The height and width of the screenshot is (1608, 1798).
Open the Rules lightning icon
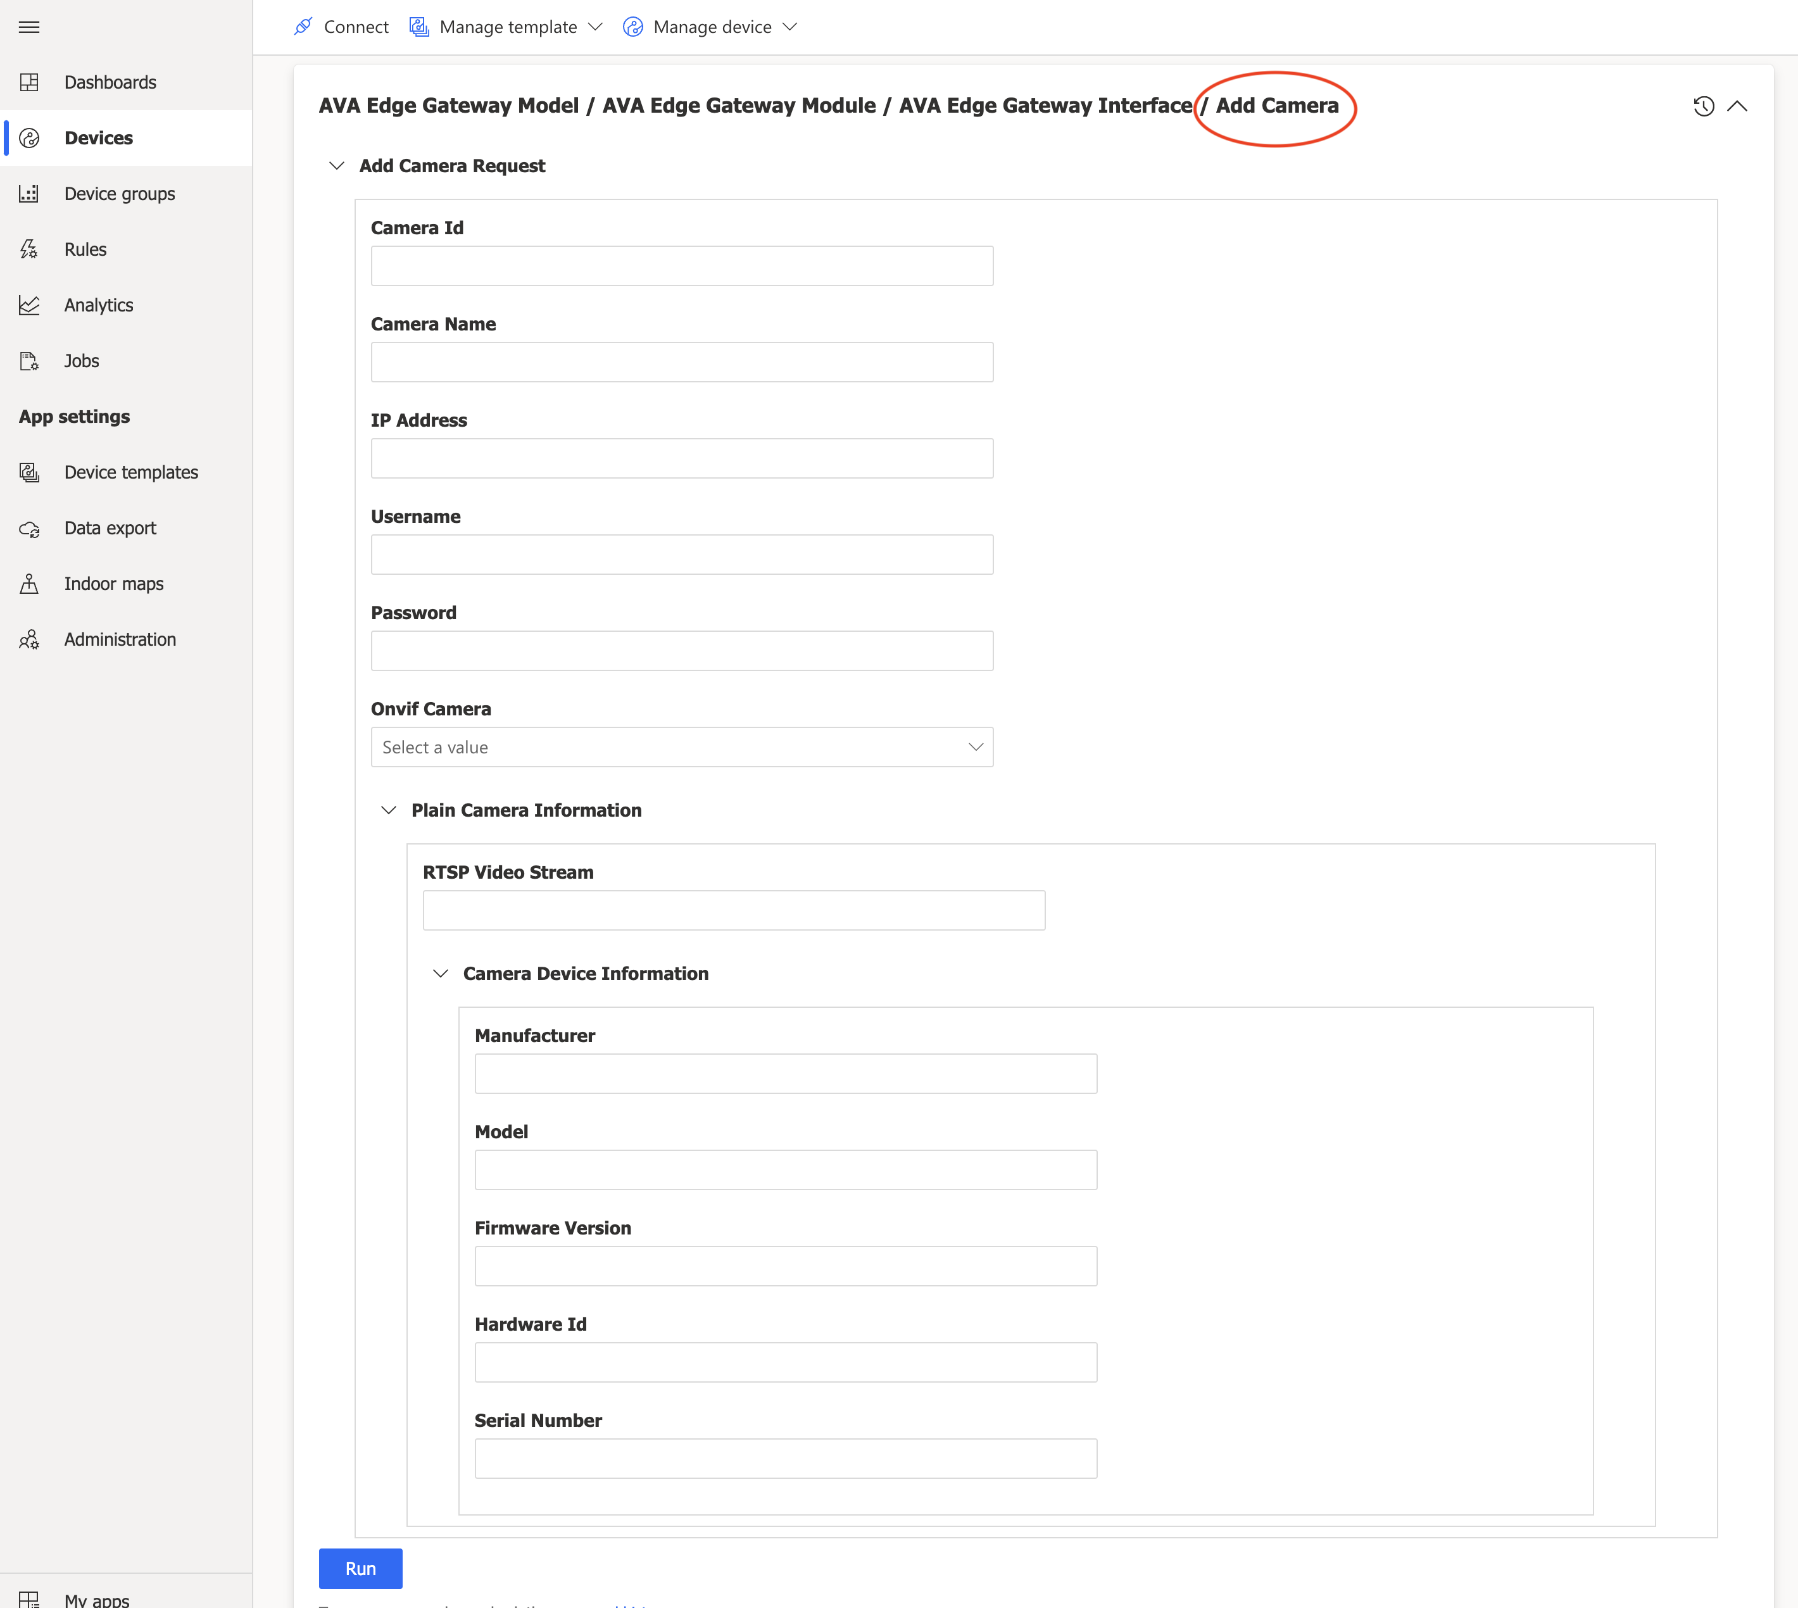(x=29, y=249)
